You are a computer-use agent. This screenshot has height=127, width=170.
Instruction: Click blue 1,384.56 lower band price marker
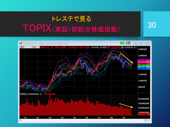tap(144, 69)
